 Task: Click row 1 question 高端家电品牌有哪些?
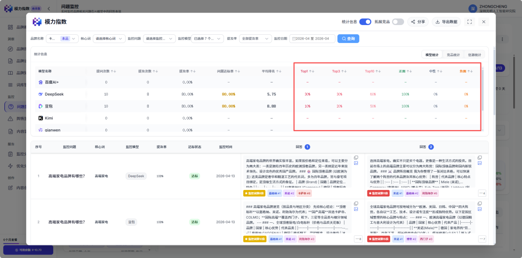67,176
